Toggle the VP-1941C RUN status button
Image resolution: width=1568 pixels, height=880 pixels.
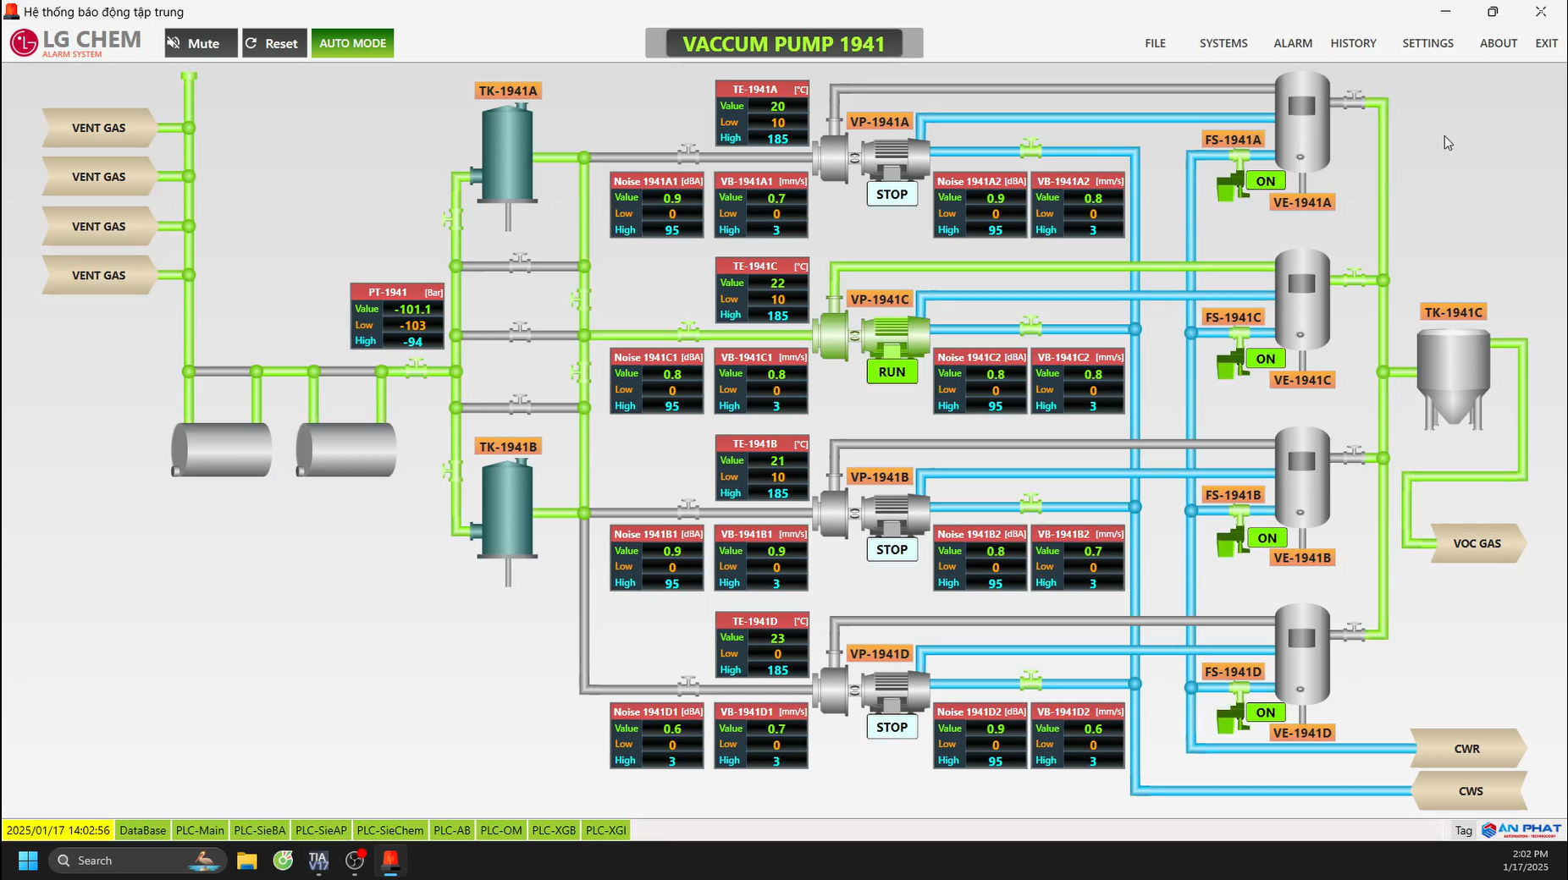point(892,372)
